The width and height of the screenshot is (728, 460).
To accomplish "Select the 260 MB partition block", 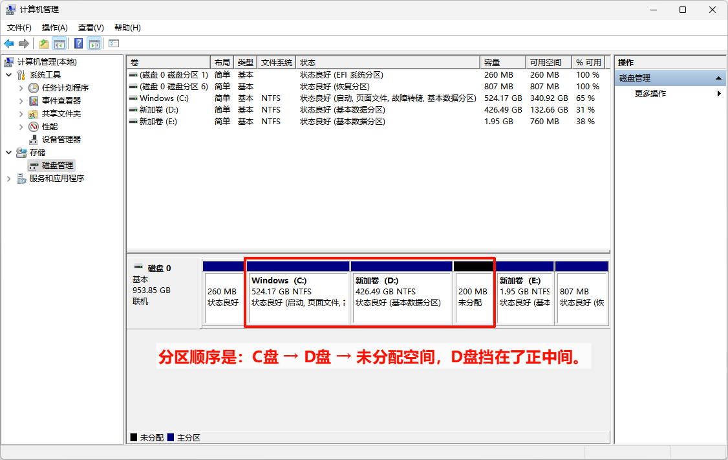I will coord(223,292).
